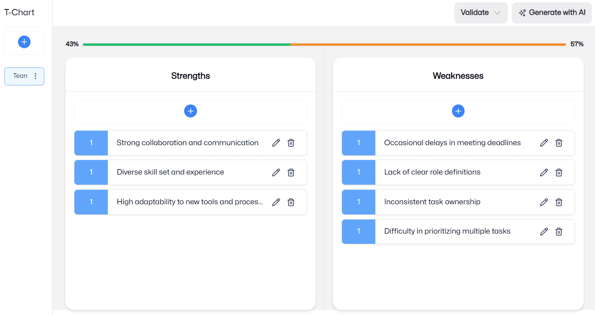Image resolution: width=595 pixels, height=315 pixels.
Task: Add a new Weaknesses item
Action: pos(458,111)
